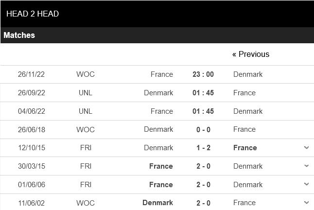Open the 0 - 0 score from 26/06/18

point(203,129)
